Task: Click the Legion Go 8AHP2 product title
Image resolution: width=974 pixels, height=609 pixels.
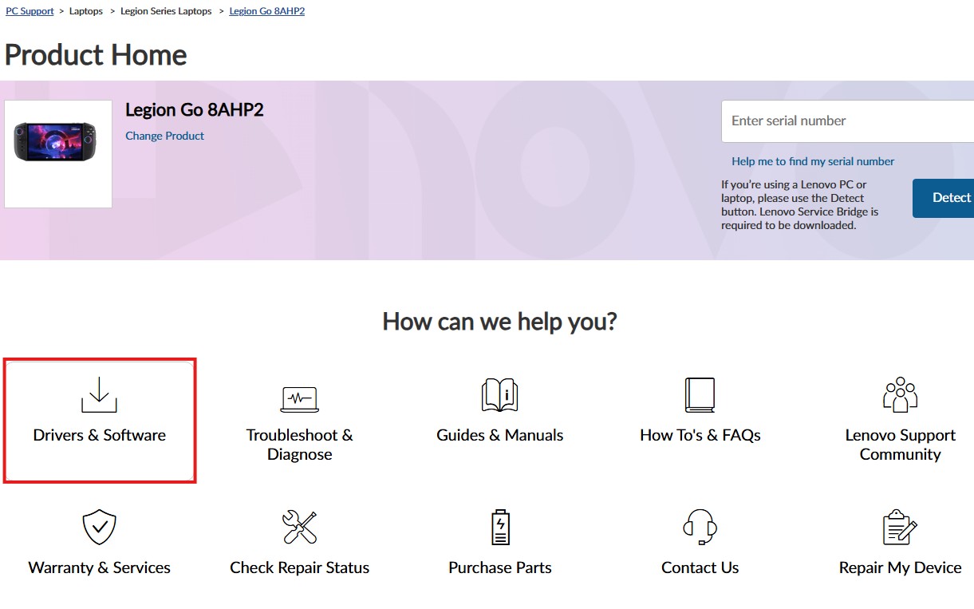Action: click(x=194, y=110)
